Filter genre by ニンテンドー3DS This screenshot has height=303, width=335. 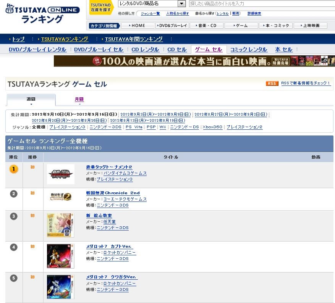[105, 127]
